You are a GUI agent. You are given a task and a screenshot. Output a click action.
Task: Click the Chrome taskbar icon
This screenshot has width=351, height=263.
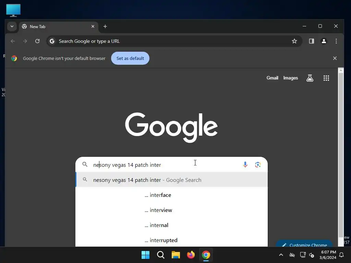[x=206, y=255]
